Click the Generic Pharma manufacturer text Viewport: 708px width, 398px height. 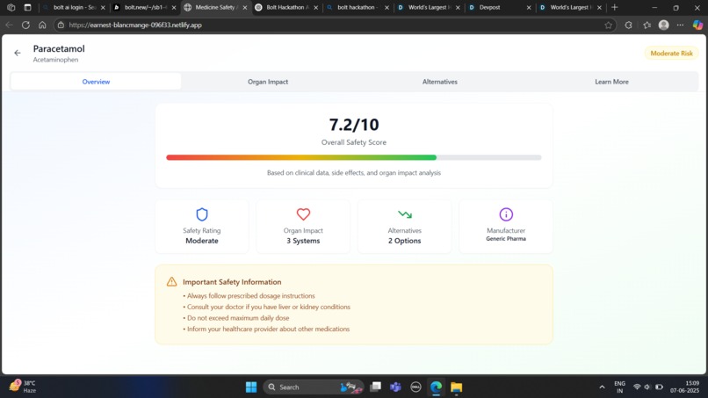click(x=506, y=239)
